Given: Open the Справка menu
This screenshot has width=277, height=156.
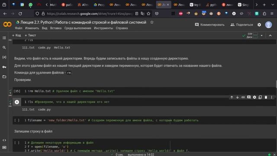Looking at the screenshot, I should click(x=122, y=28).
